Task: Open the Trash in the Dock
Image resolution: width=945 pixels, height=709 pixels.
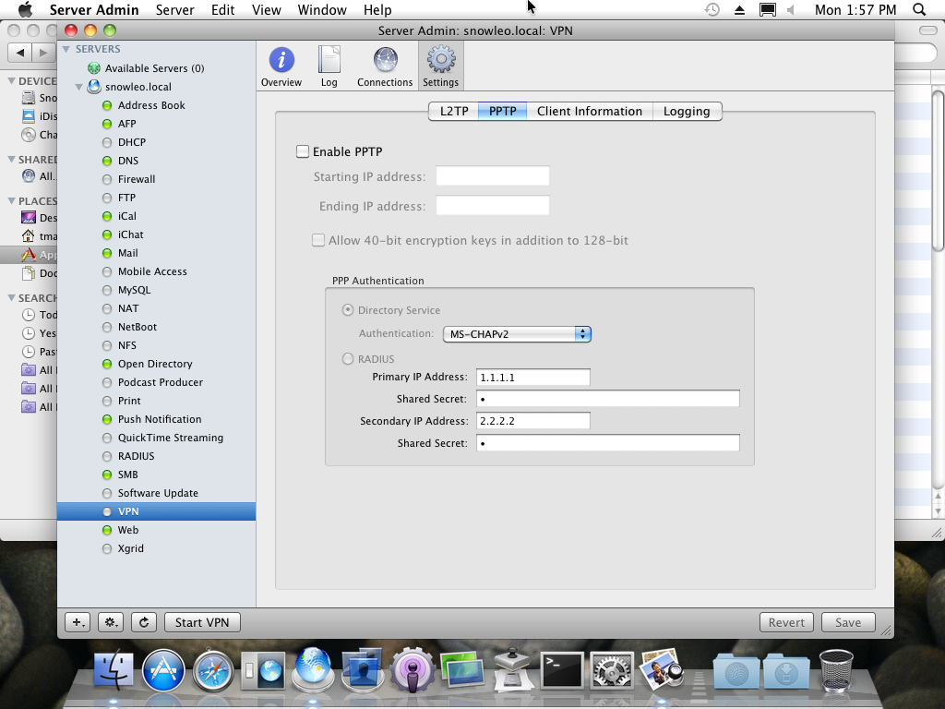Action: pos(836,670)
